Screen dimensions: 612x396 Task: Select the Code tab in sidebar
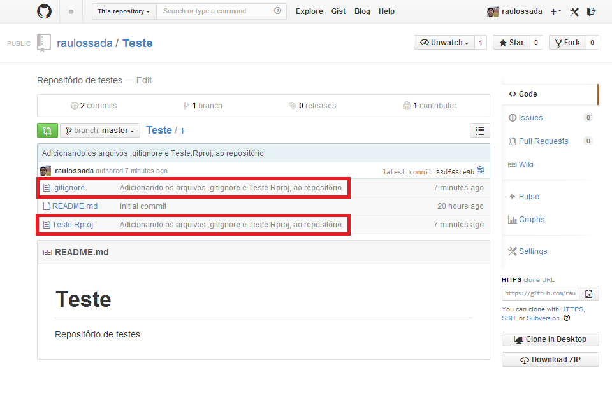pyautogui.click(x=550, y=94)
